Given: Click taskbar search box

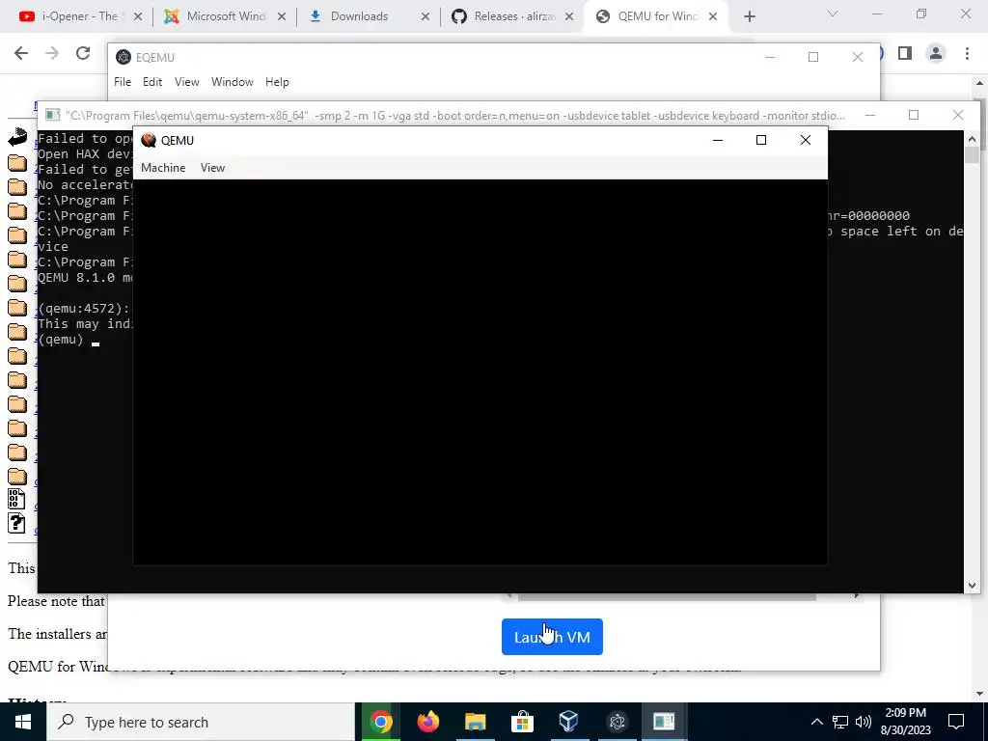Looking at the screenshot, I should tap(201, 722).
